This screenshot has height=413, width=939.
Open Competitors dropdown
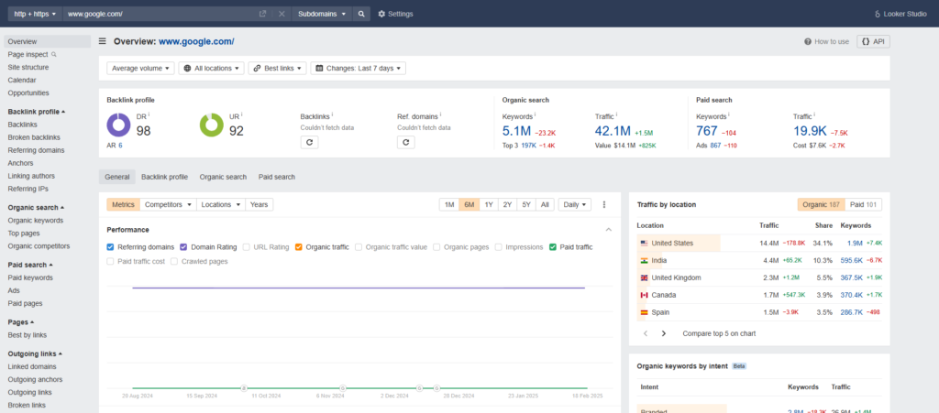(169, 204)
